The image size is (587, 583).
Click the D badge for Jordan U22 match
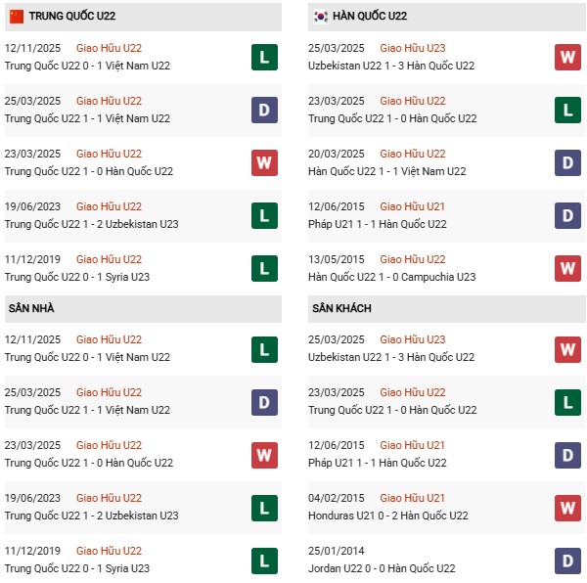tap(568, 560)
